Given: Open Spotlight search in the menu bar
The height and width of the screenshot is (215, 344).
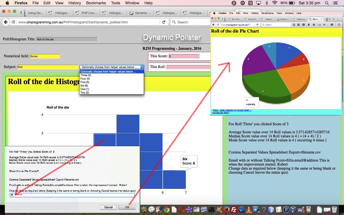Looking at the screenshot, I should pyautogui.click(x=327, y=3).
